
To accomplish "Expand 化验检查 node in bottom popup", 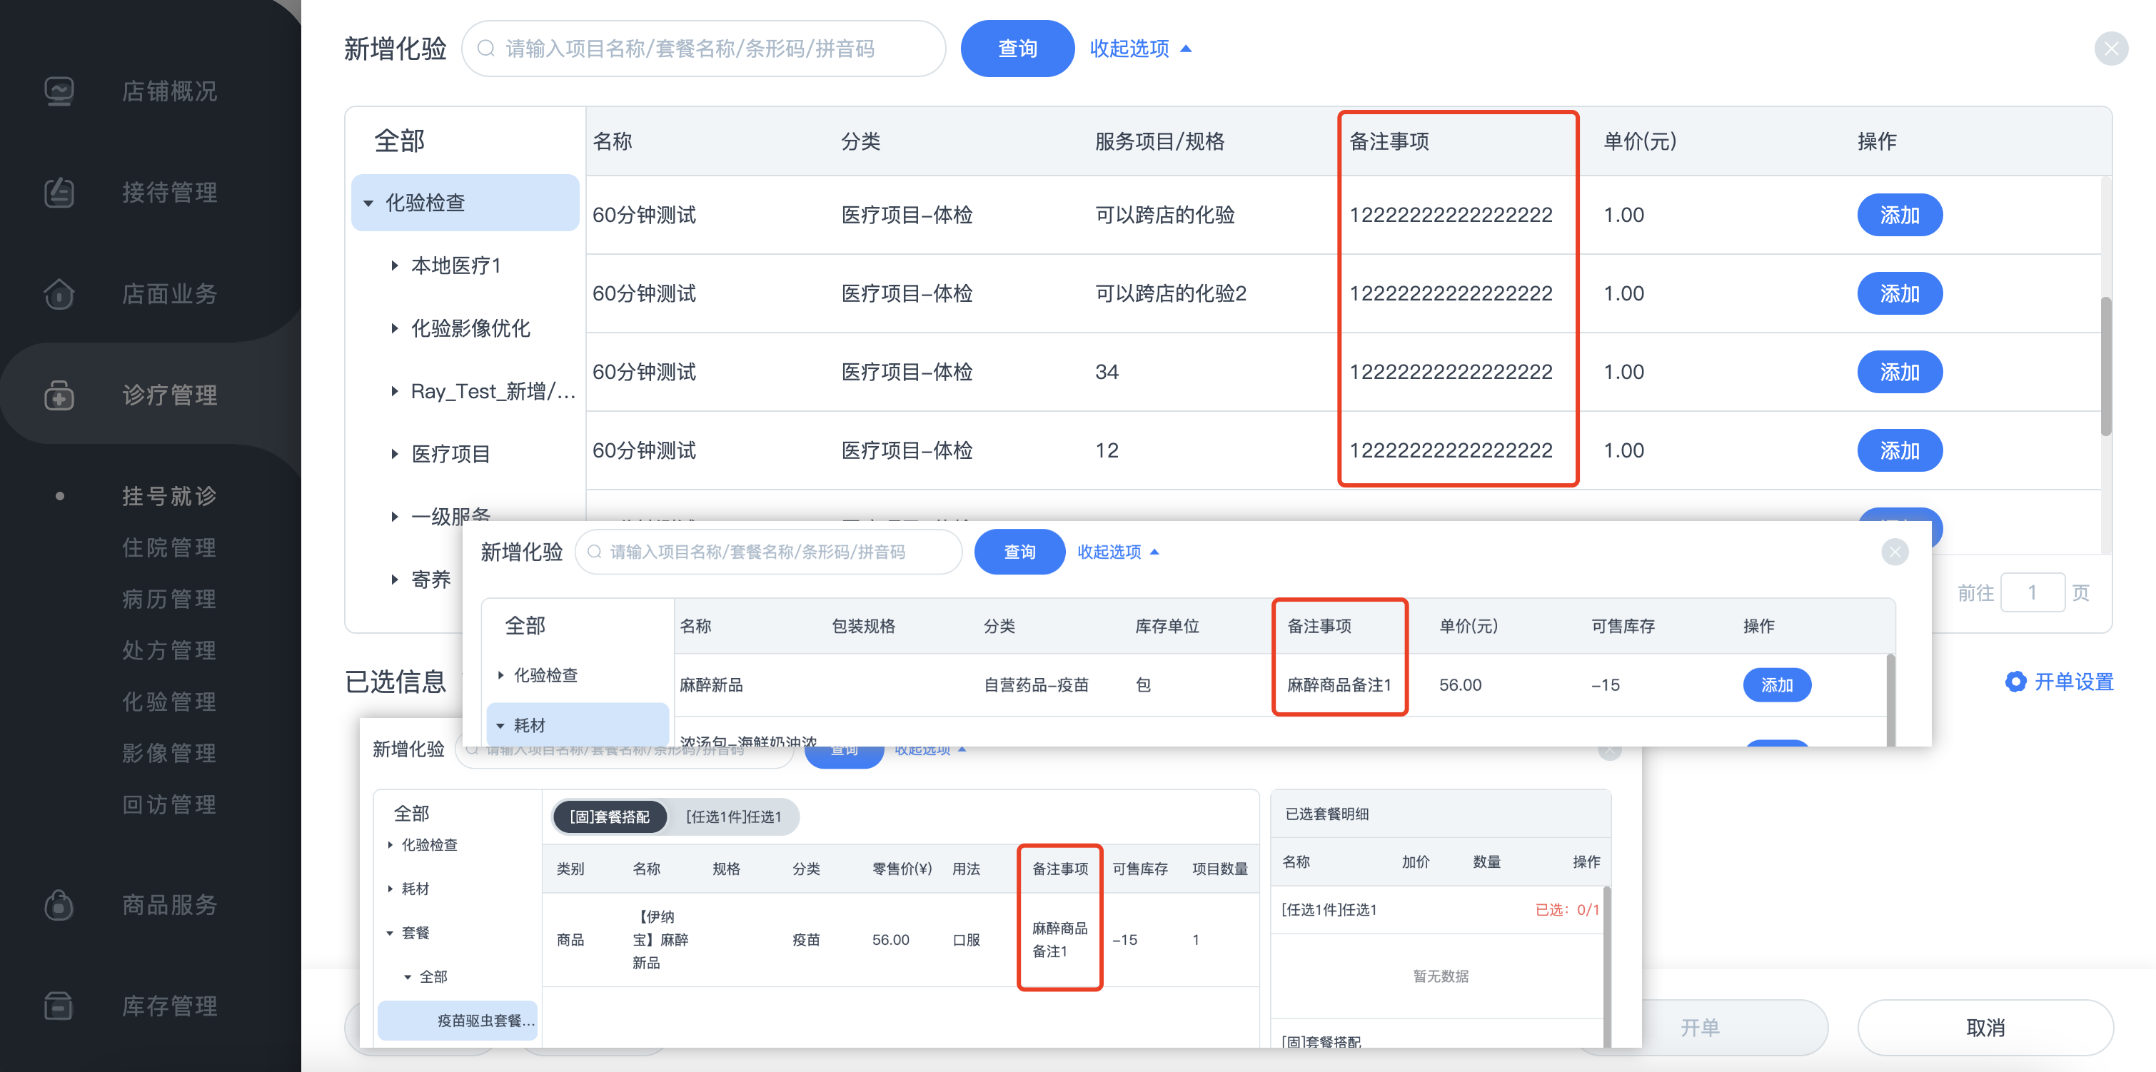I will (x=390, y=845).
